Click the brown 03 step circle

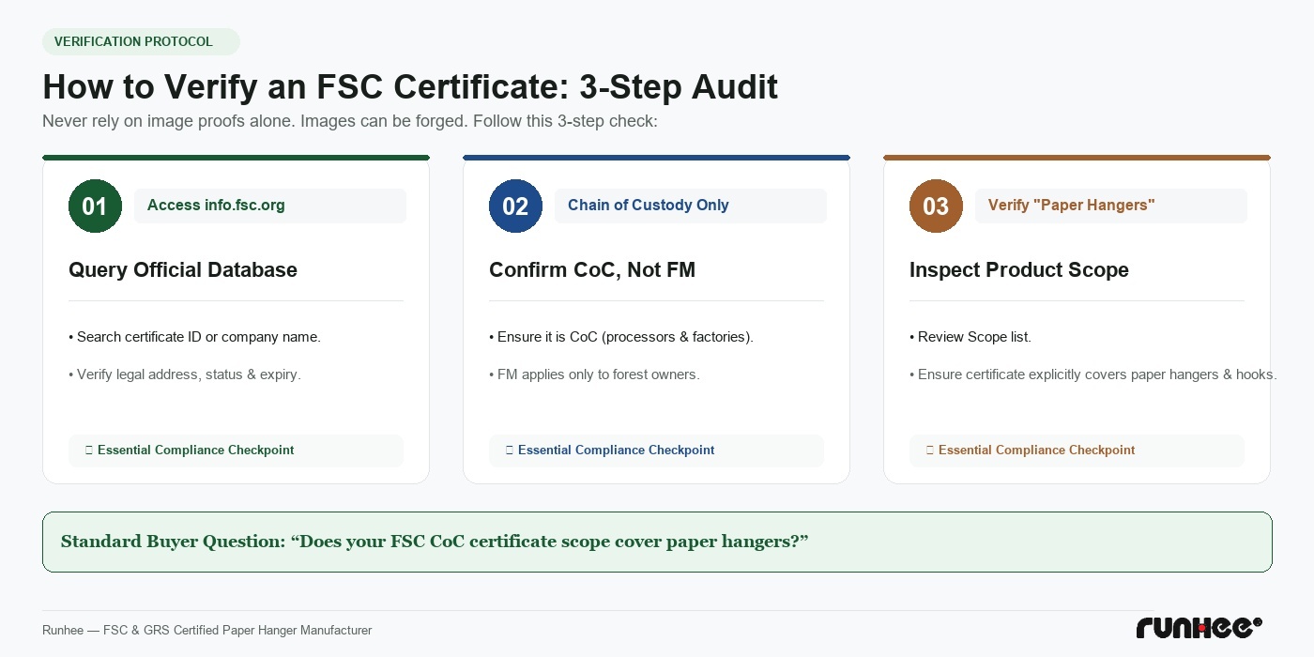click(x=936, y=206)
